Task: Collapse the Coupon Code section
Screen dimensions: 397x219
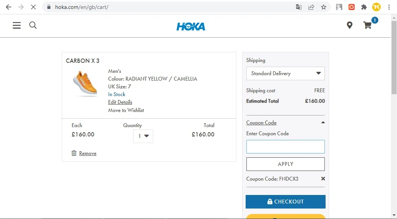Action: click(x=261, y=122)
